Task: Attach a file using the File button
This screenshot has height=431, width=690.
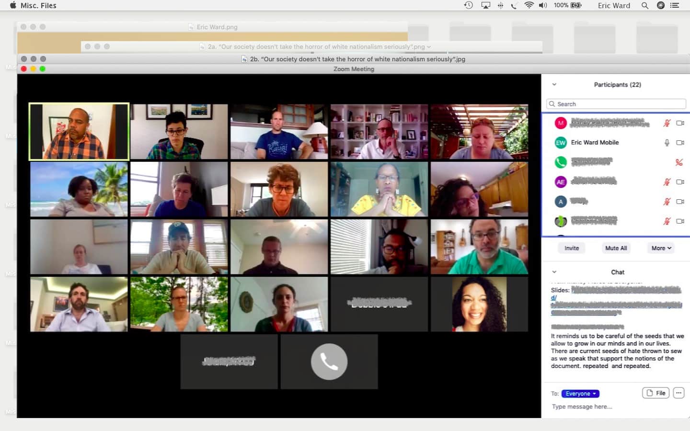Action: (x=655, y=393)
